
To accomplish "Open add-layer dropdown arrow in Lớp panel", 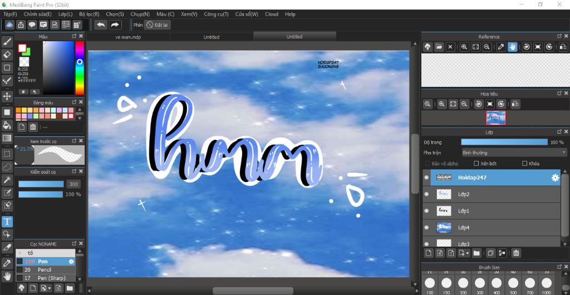I will click(468, 253).
